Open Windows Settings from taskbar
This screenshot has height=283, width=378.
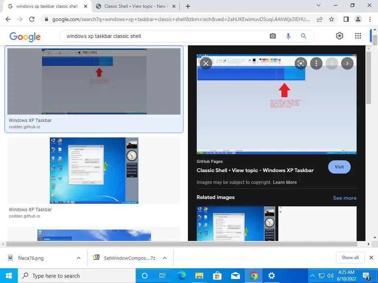271,276
